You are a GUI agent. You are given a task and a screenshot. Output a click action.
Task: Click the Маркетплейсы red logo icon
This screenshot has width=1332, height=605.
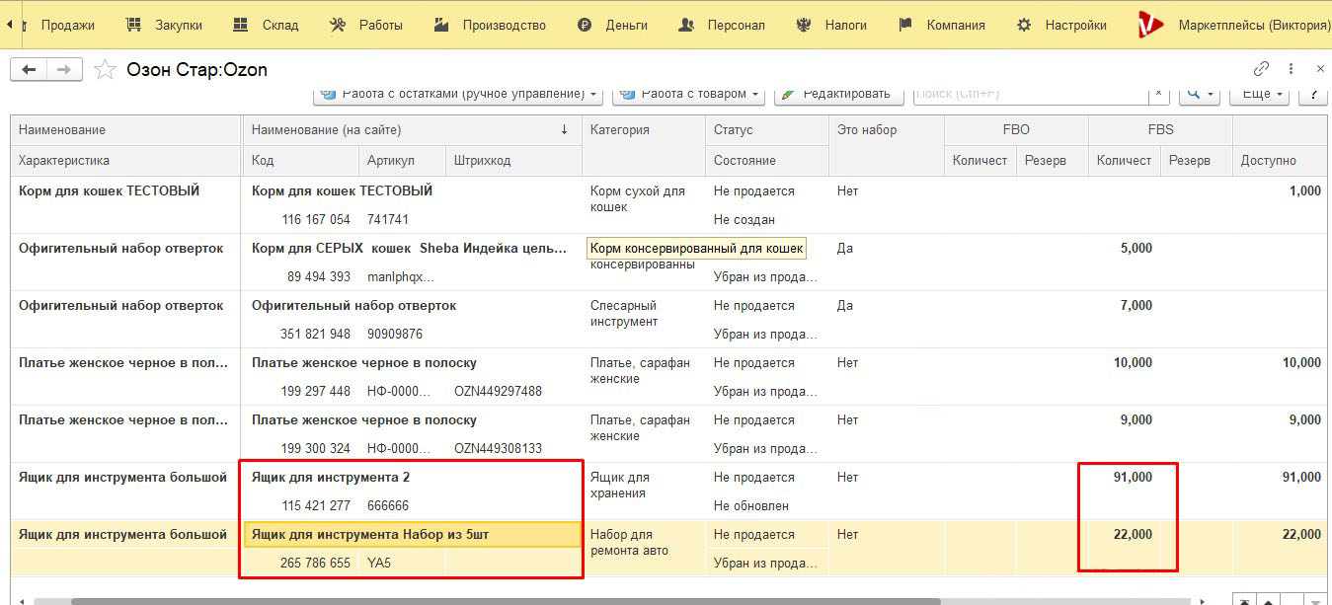point(1150,25)
